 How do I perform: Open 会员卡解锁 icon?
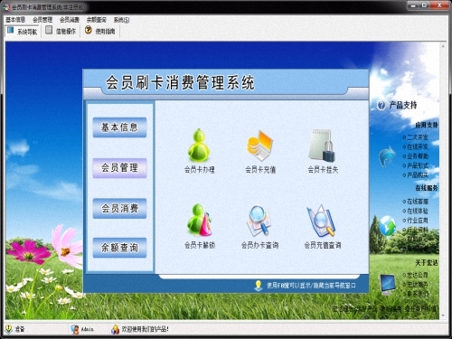199,220
